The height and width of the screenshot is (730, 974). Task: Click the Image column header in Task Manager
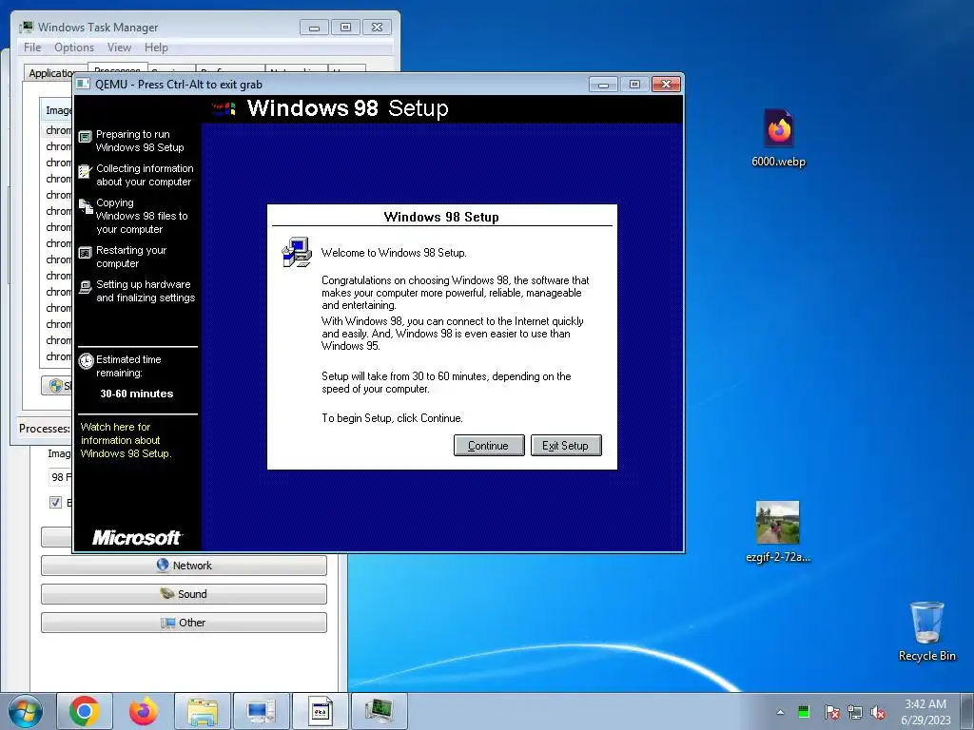pyautogui.click(x=58, y=110)
